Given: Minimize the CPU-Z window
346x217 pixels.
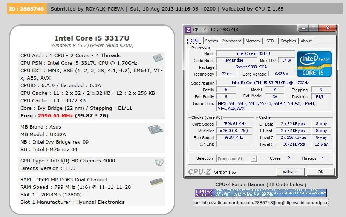Looking at the screenshot, I should [x=303, y=28].
